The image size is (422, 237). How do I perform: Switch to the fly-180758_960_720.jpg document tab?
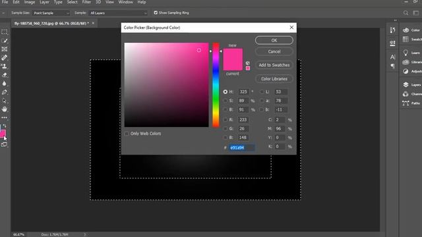[x=51, y=24]
